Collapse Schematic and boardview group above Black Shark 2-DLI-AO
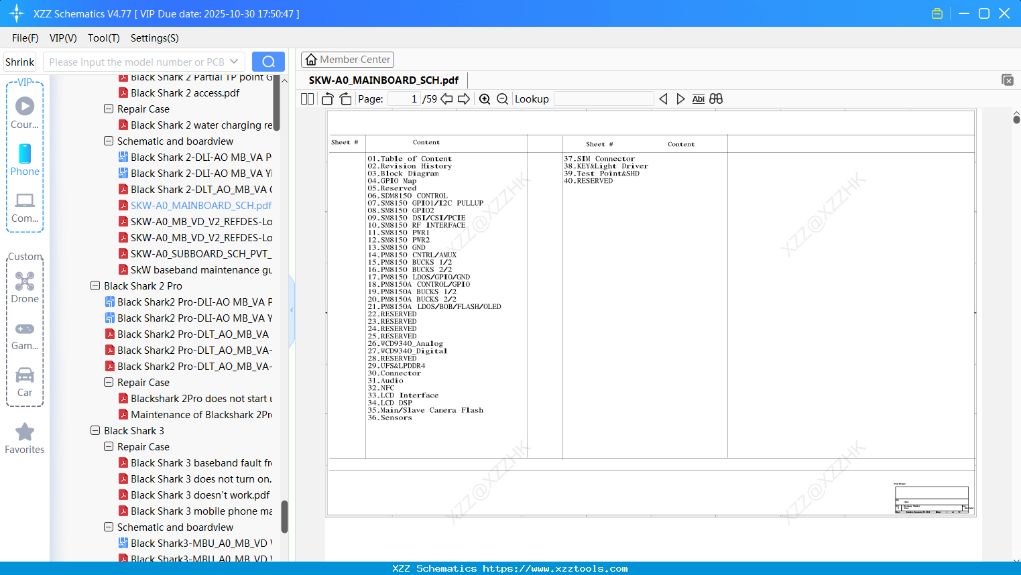Image resolution: width=1021 pixels, height=575 pixels. (x=109, y=141)
